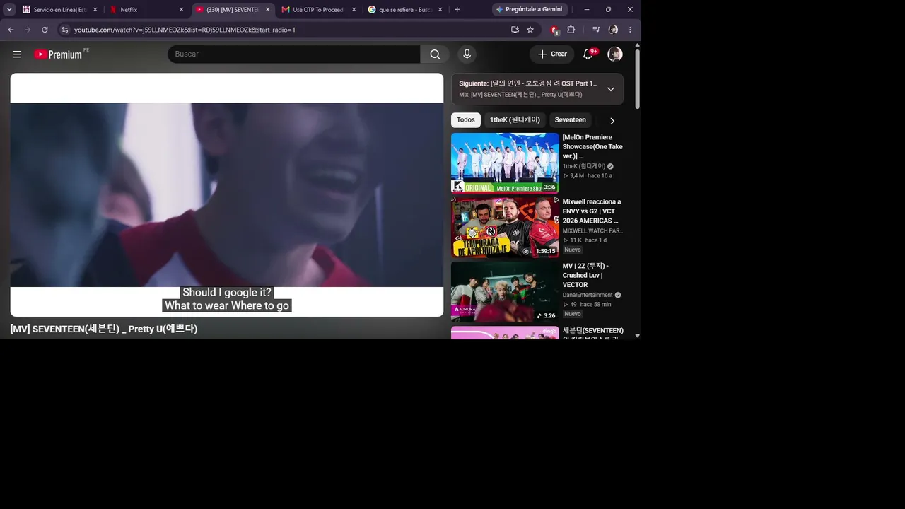The image size is (905, 509).
Task: Expand the Siguiente mix playlist panel
Action: coord(611,89)
